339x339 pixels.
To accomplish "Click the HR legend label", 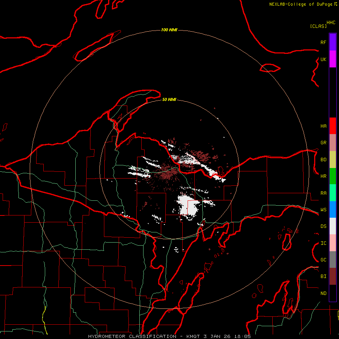I will point(323,176).
